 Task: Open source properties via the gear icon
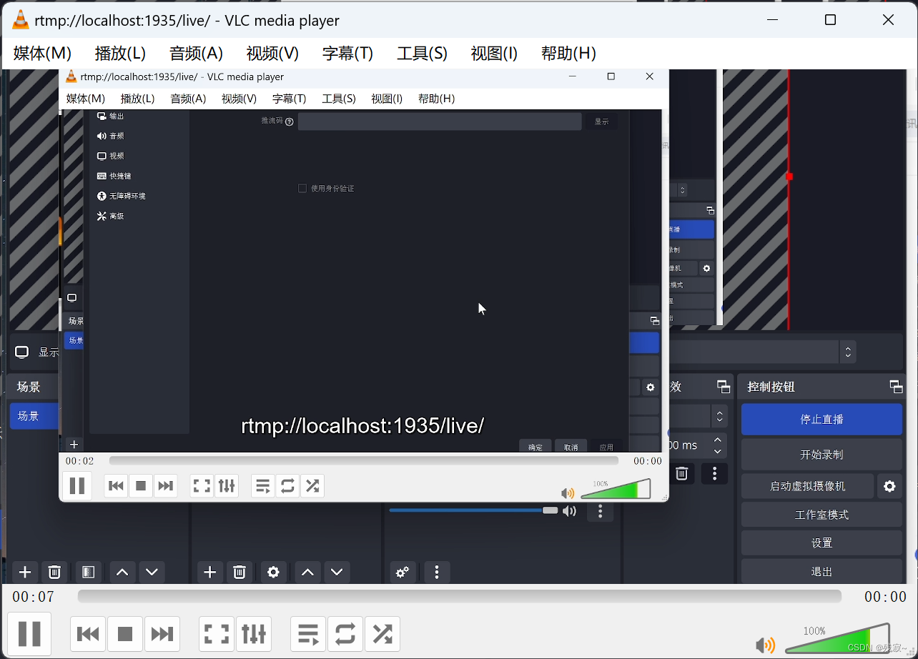[272, 572]
